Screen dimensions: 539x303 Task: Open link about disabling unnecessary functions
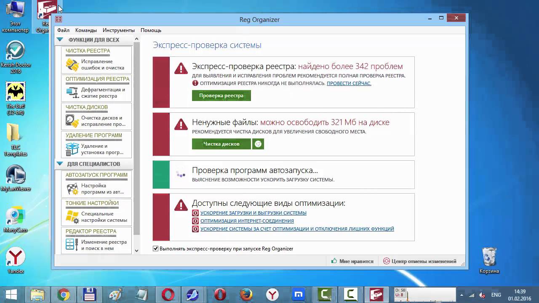[297, 229]
